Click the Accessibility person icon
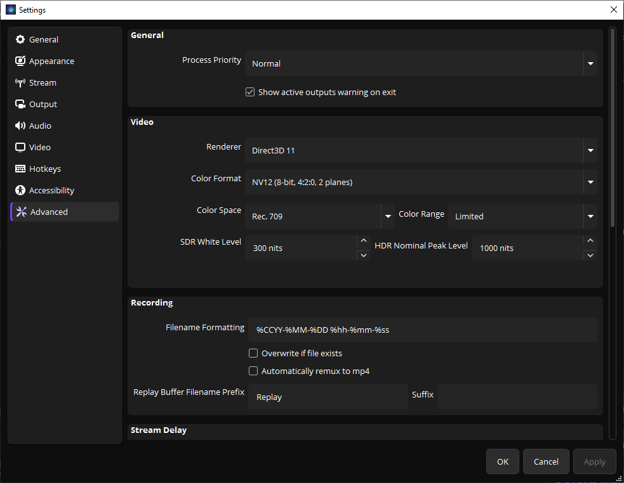The width and height of the screenshot is (624, 483). (x=20, y=190)
